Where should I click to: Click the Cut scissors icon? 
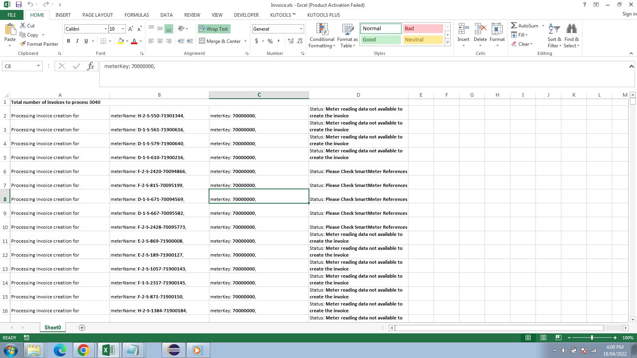click(x=23, y=25)
